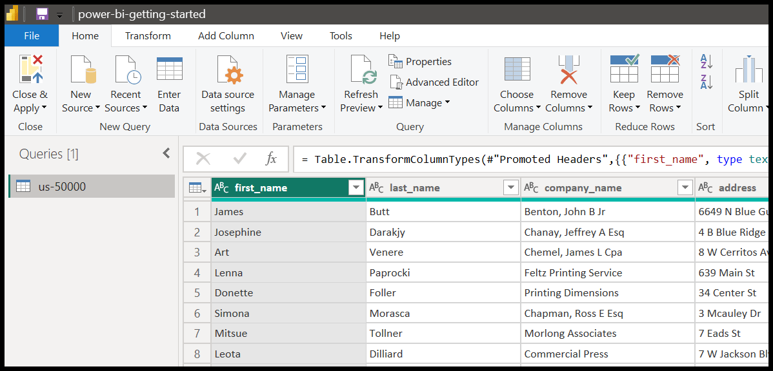Click the Remove Rows icon
The height and width of the screenshot is (371, 773).
[x=665, y=69]
